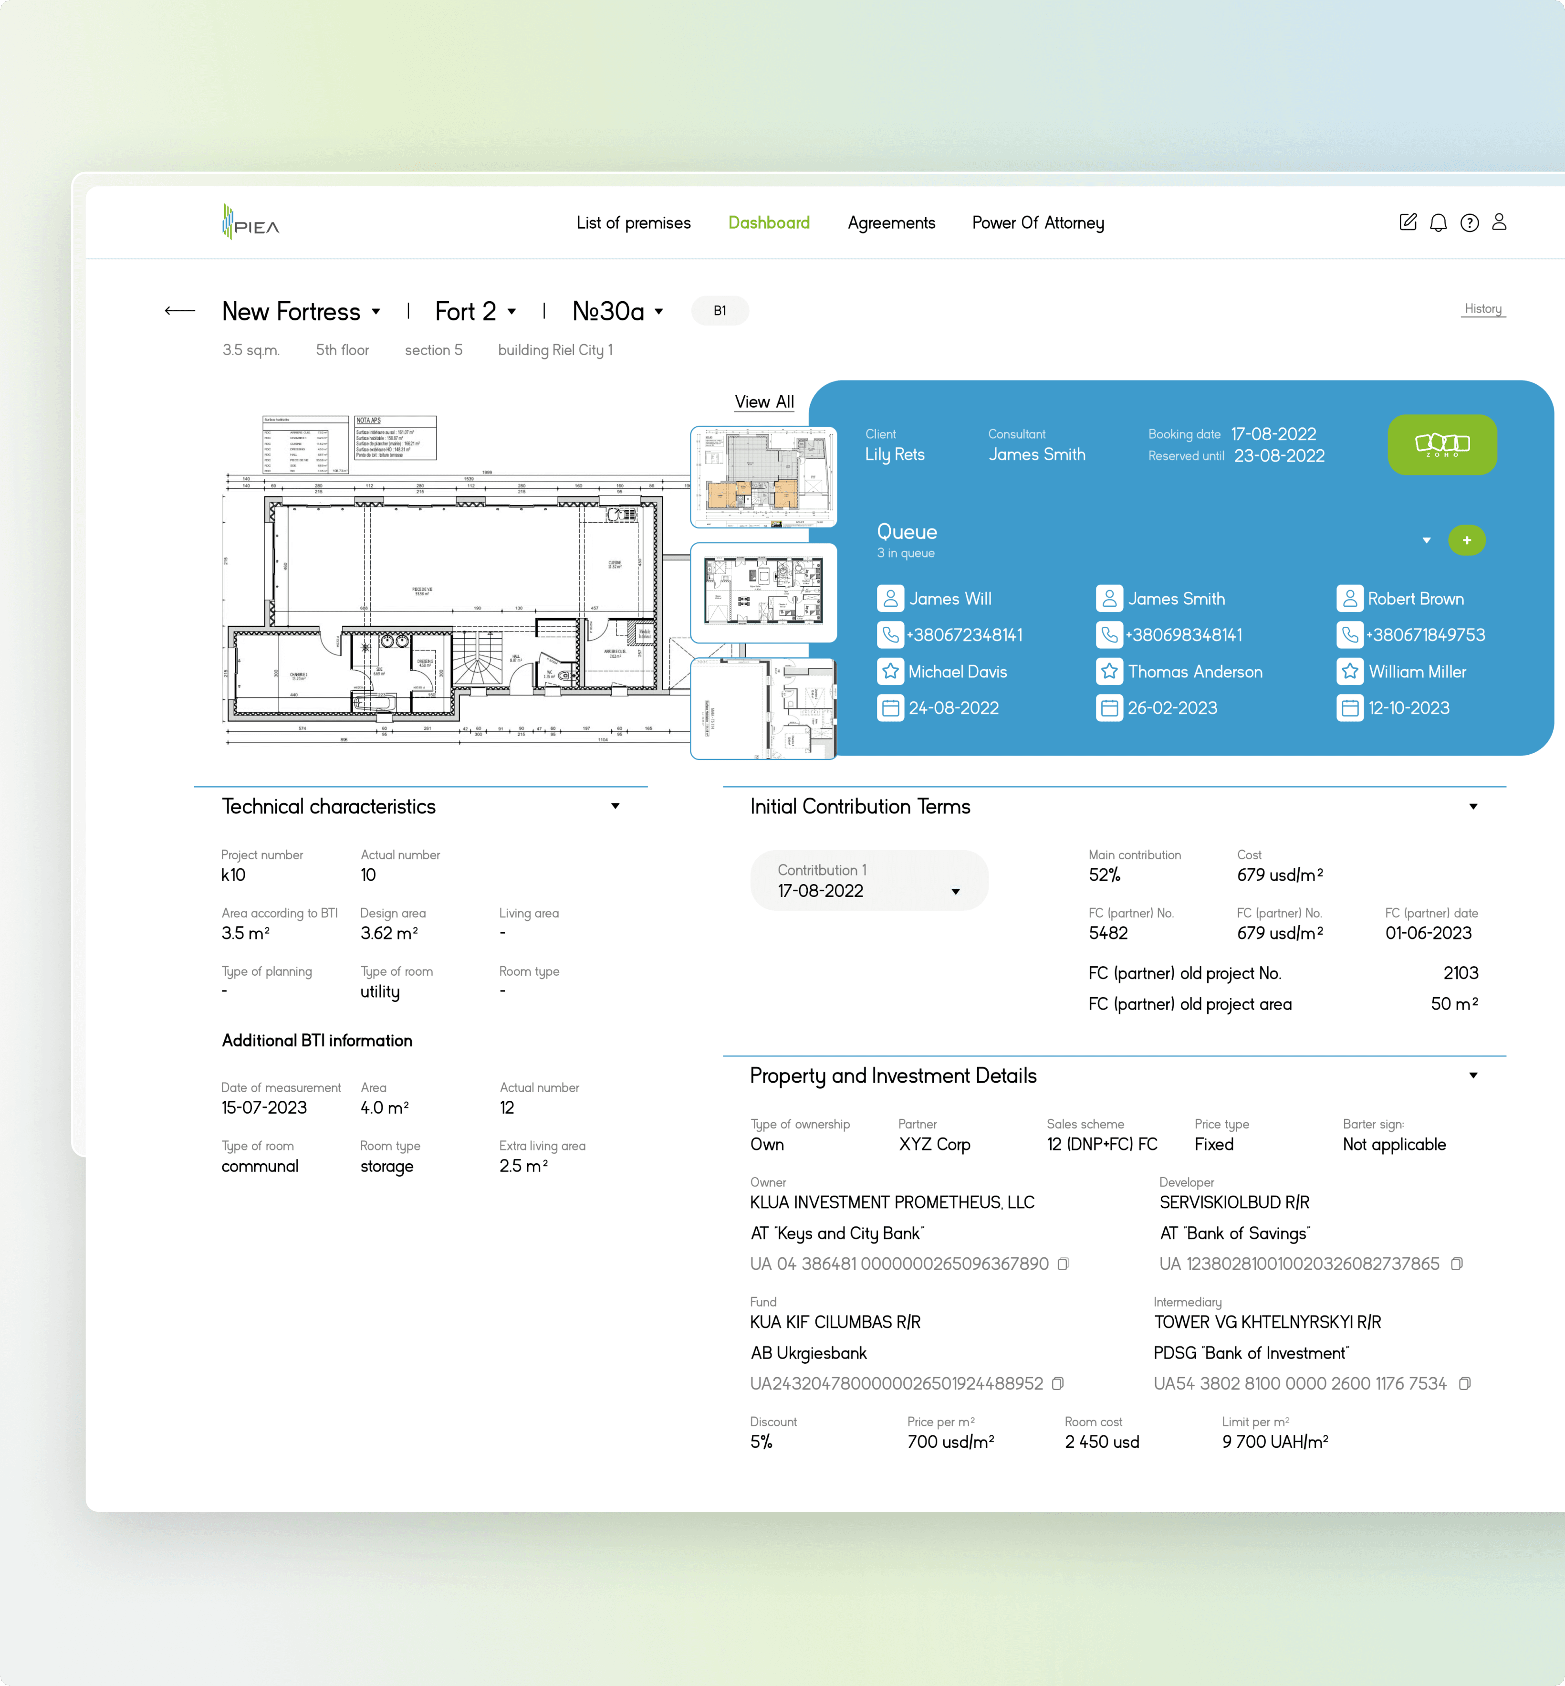Screen dimensions: 1565x1686
Task: Open the user profile icon
Action: coord(1499,222)
